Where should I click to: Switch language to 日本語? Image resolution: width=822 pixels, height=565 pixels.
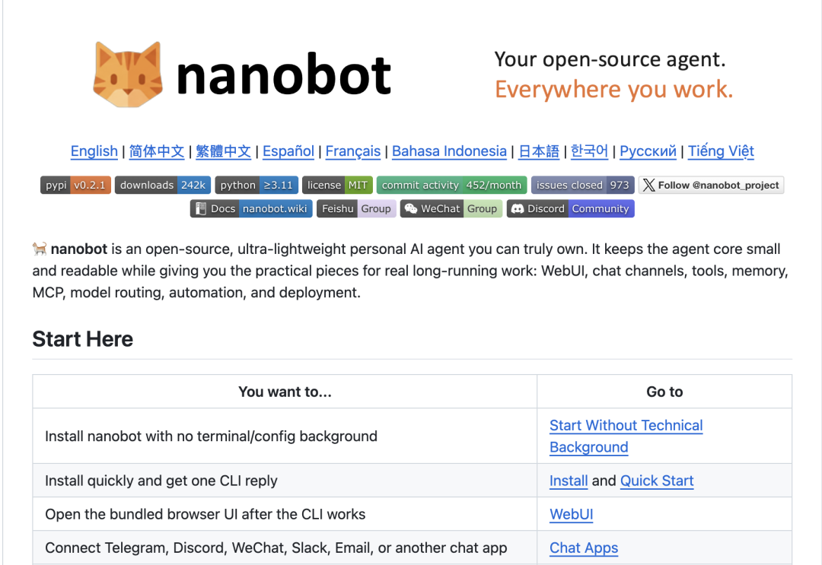pos(539,151)
